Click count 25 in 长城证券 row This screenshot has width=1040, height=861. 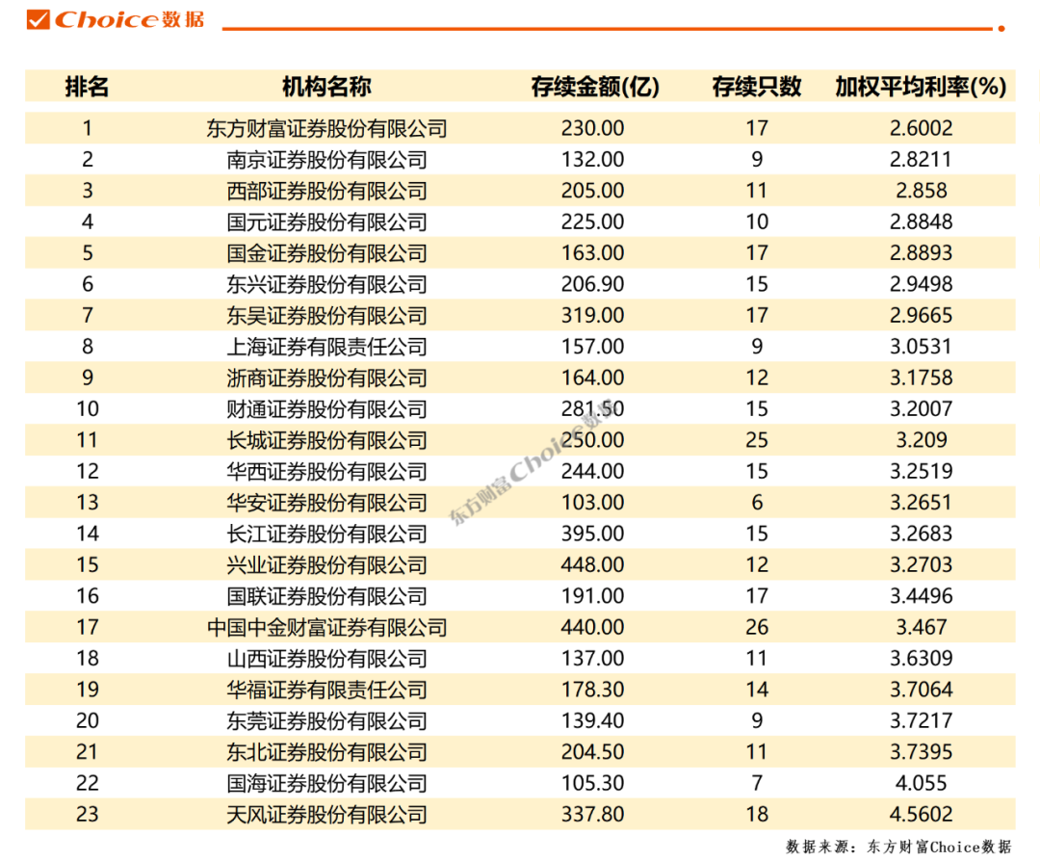click(757, 440)
